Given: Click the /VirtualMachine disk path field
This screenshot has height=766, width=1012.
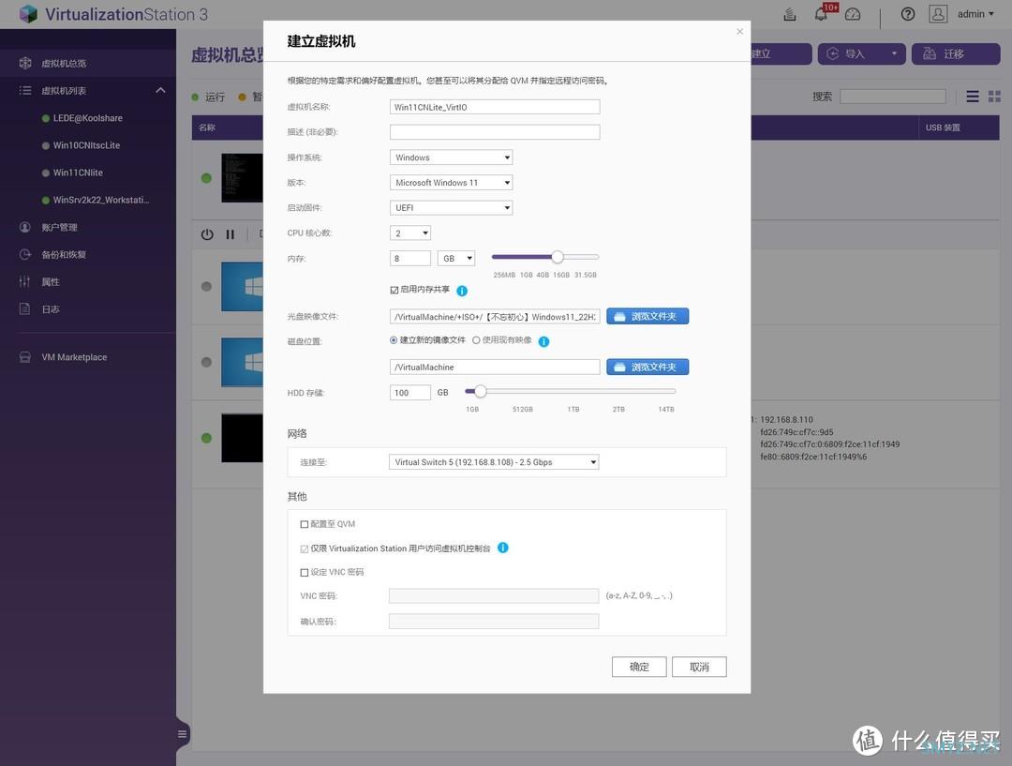Looking at the screenshot, I should [x=495, y=367].
